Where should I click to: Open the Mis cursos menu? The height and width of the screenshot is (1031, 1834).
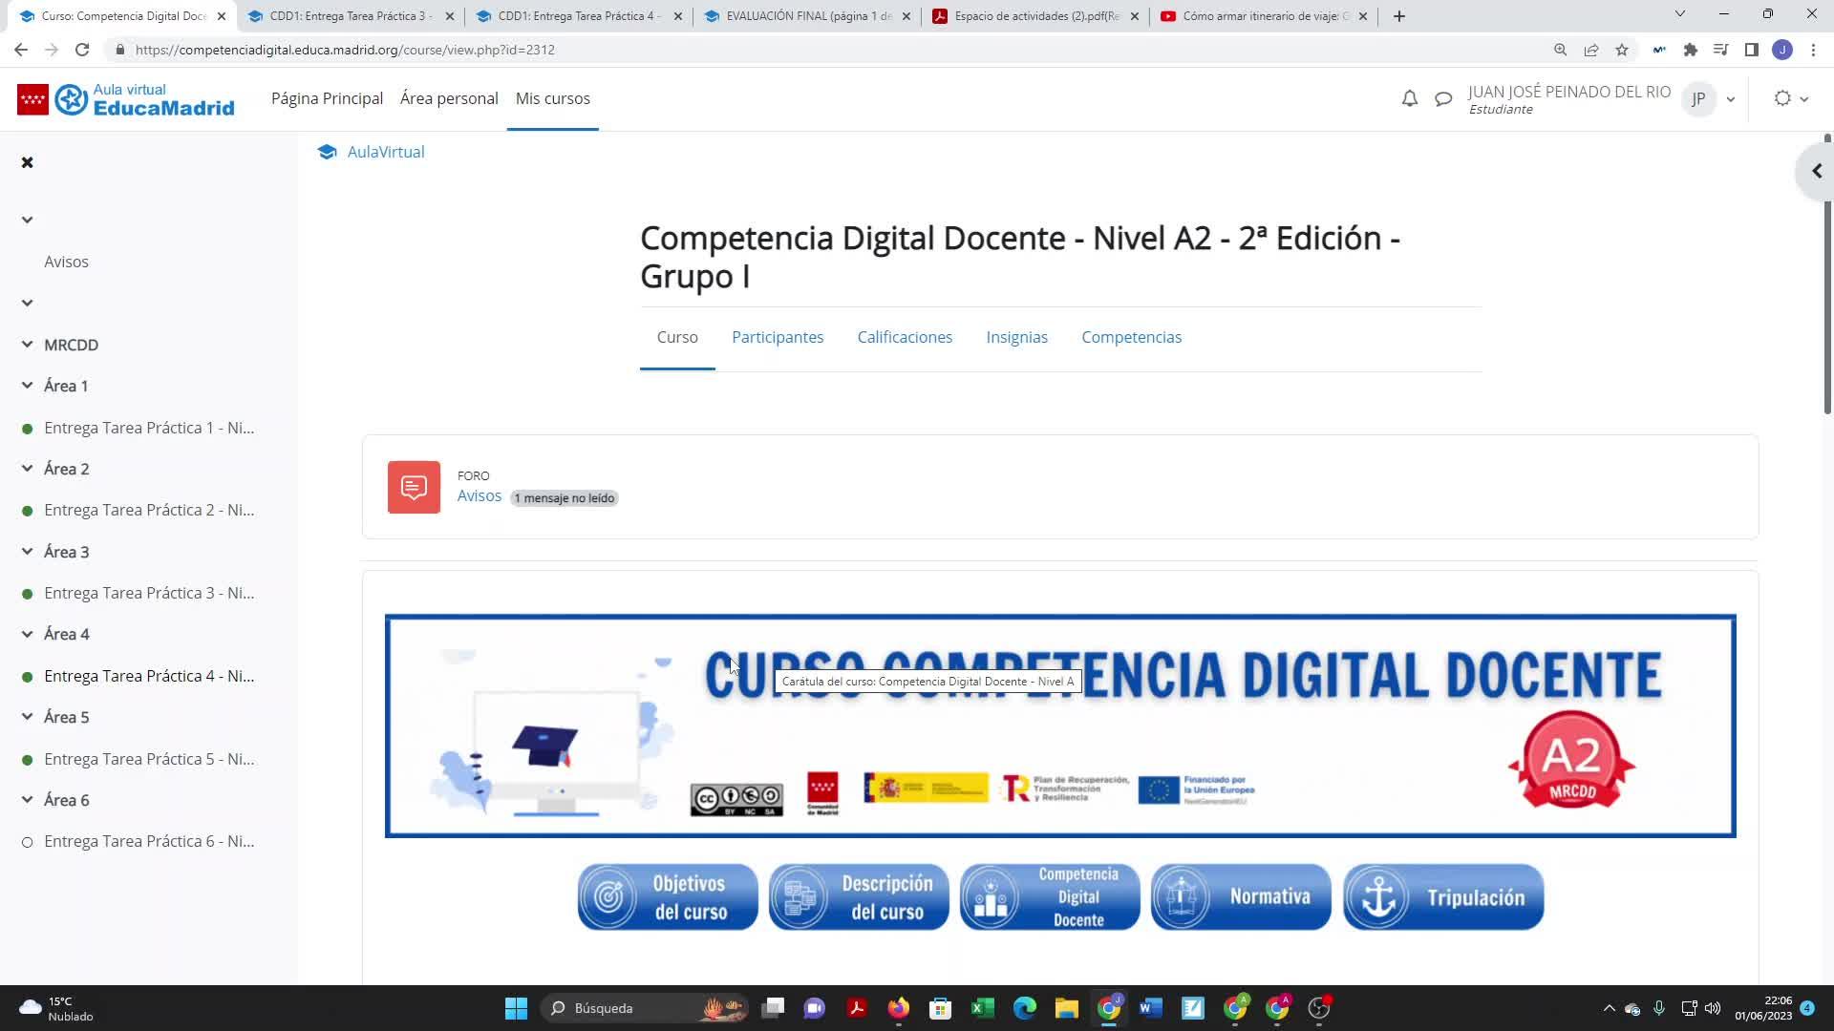(x=552, y=98)
